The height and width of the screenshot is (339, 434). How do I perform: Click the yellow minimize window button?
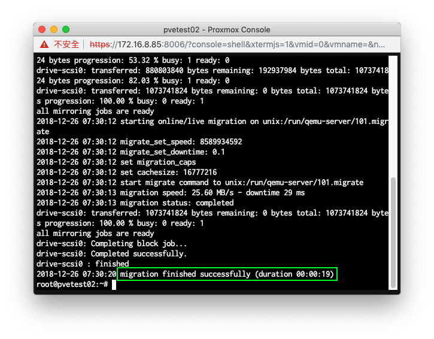tap(54, 29)
